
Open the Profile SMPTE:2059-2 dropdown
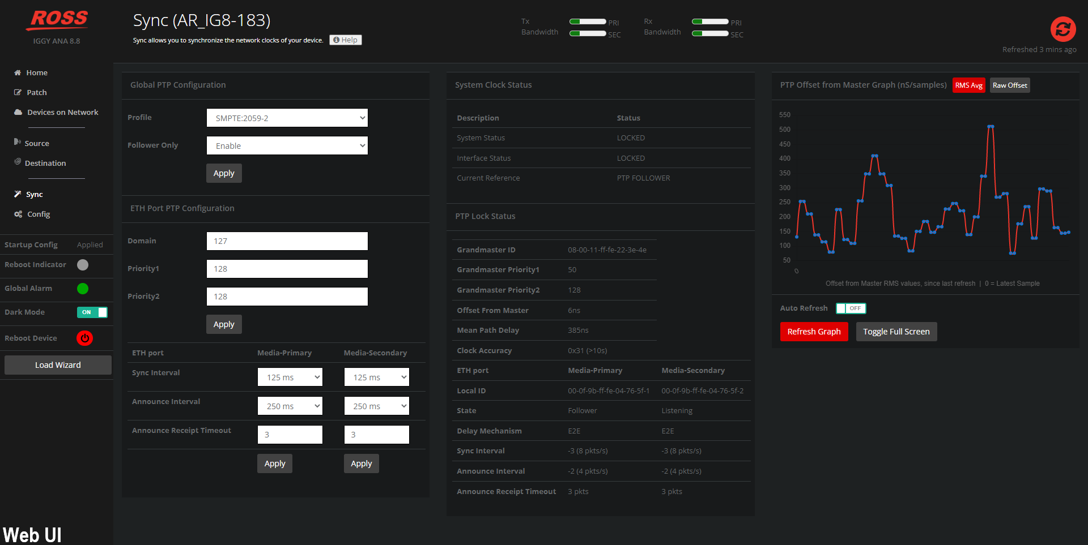pos(287,118)
